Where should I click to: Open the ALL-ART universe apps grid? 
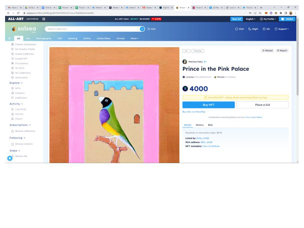coord(44,19)
